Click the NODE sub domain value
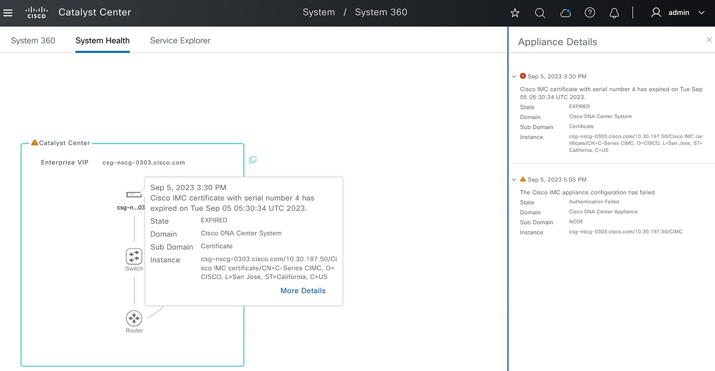 click(576, 222)
